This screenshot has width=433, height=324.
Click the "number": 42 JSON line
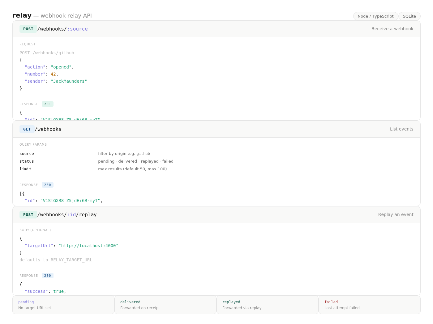(x=41, y=74)
